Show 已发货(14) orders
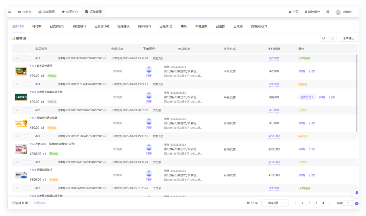 tap(102, 26)
